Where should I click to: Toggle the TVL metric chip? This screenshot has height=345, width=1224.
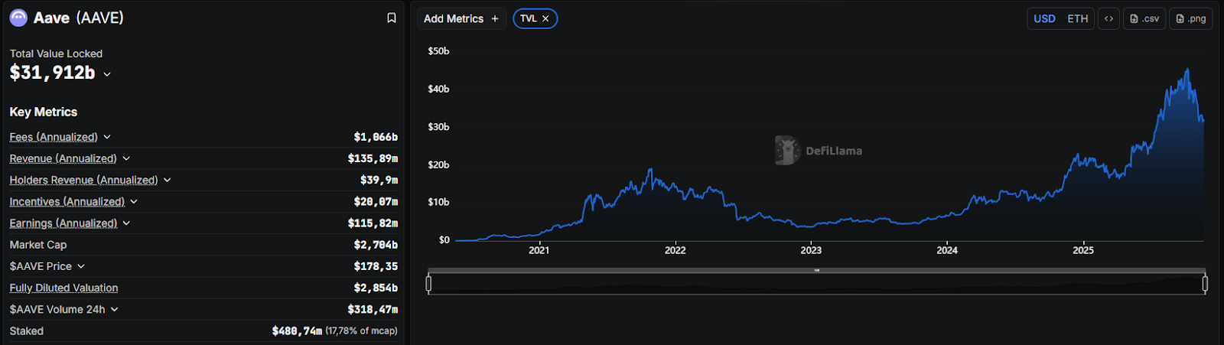528,18
